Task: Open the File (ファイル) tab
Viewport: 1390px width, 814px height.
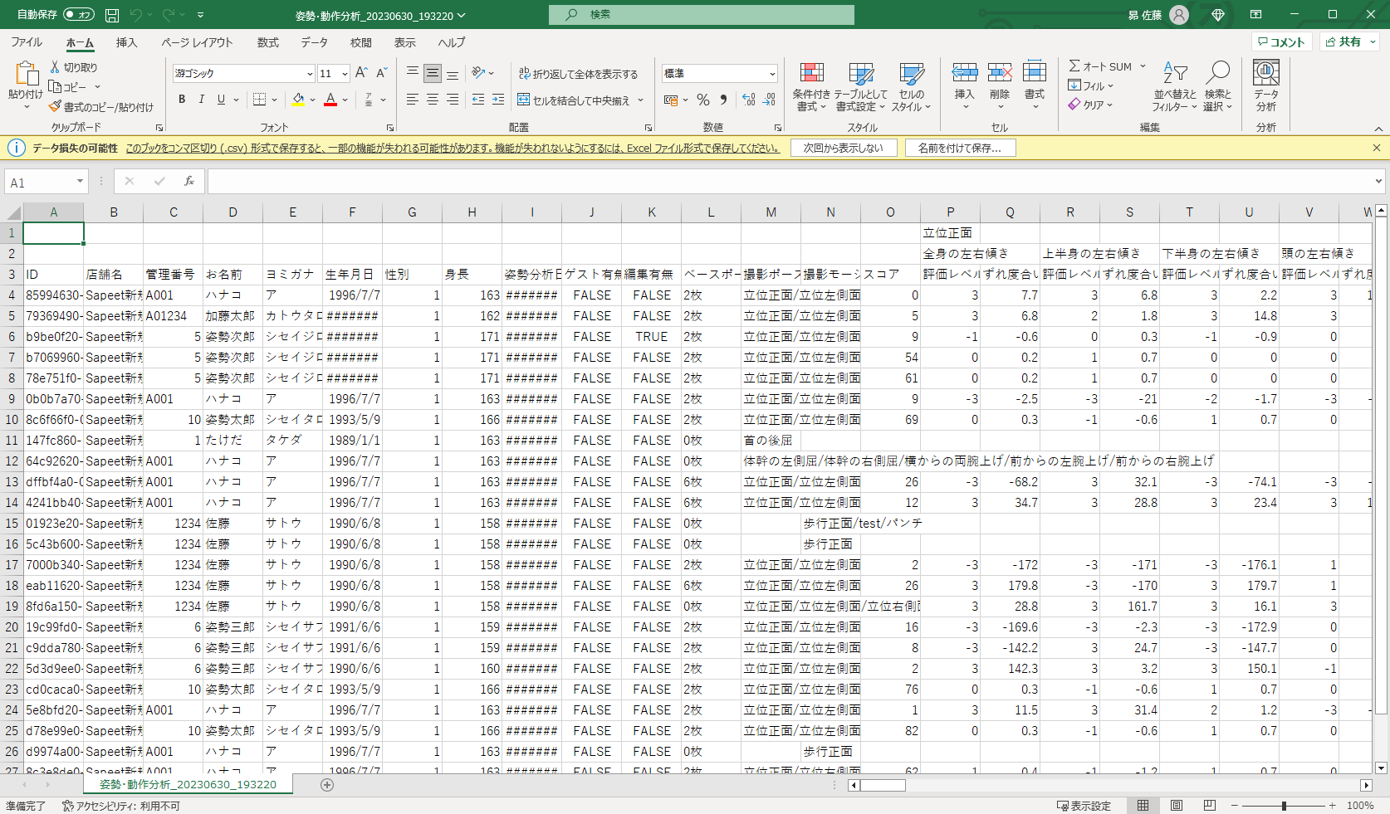Action: tap(27, 42)
